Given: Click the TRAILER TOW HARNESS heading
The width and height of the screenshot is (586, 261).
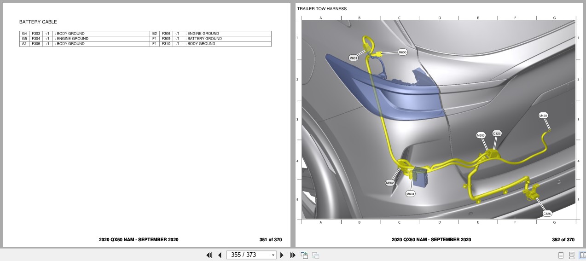Looking at the screenshot, I should pyautogui.click(x=322, y=9).
